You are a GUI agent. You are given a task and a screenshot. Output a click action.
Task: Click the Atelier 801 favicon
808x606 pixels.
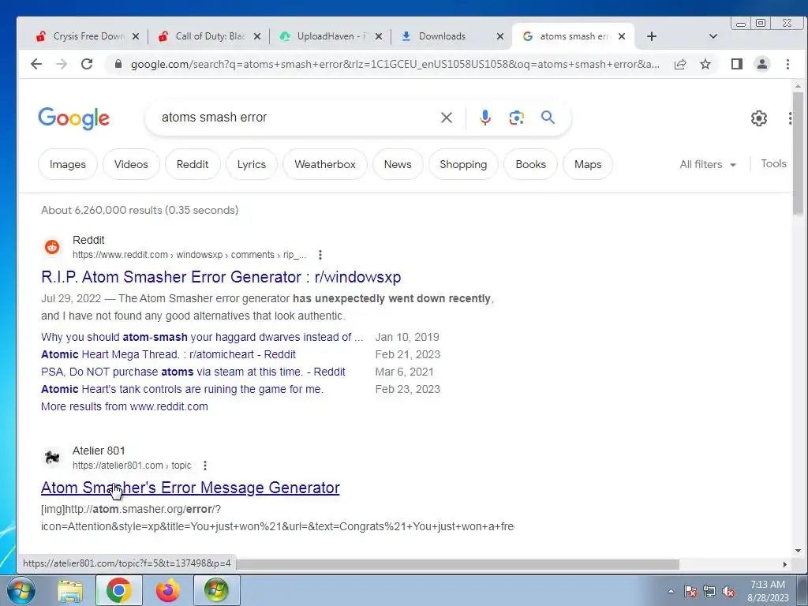[x=52, y=458]
